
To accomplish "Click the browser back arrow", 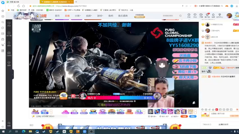I will pos(9,6).
